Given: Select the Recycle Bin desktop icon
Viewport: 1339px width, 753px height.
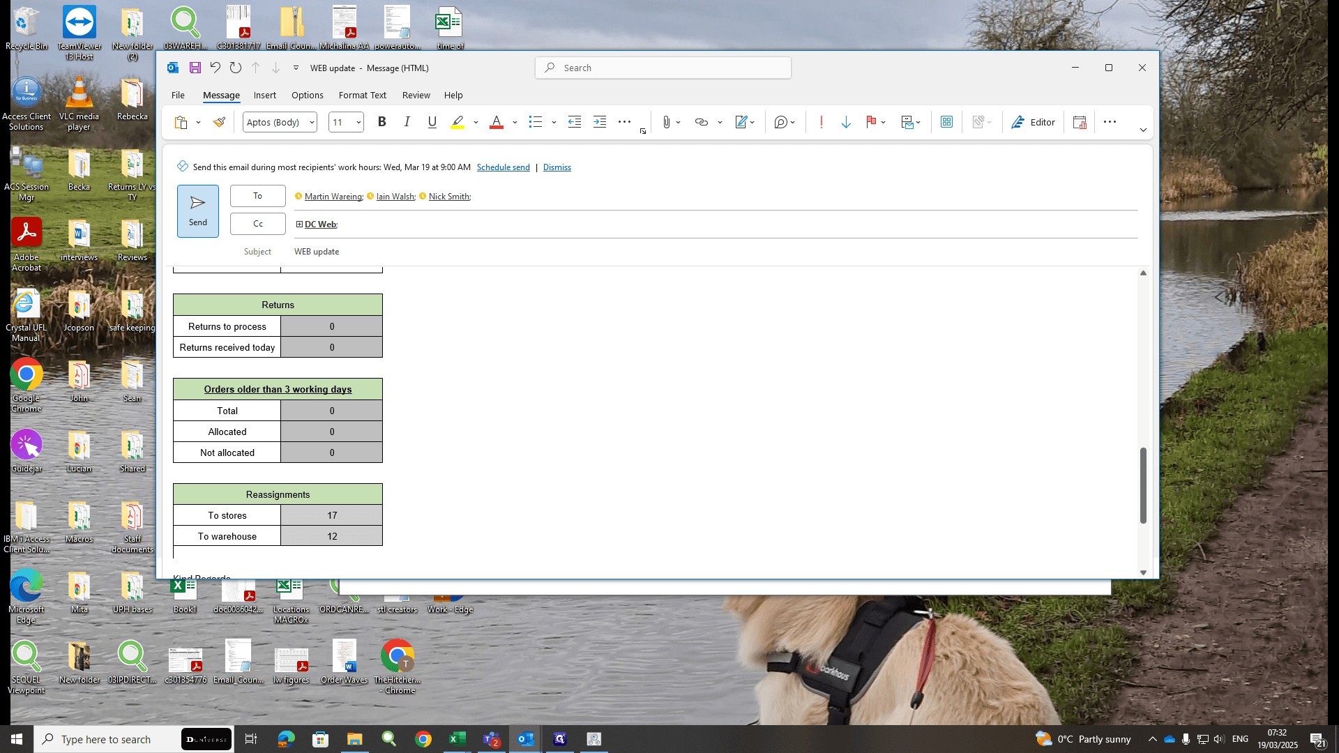Looking at the screenshot, I should [x=27, y=29].
